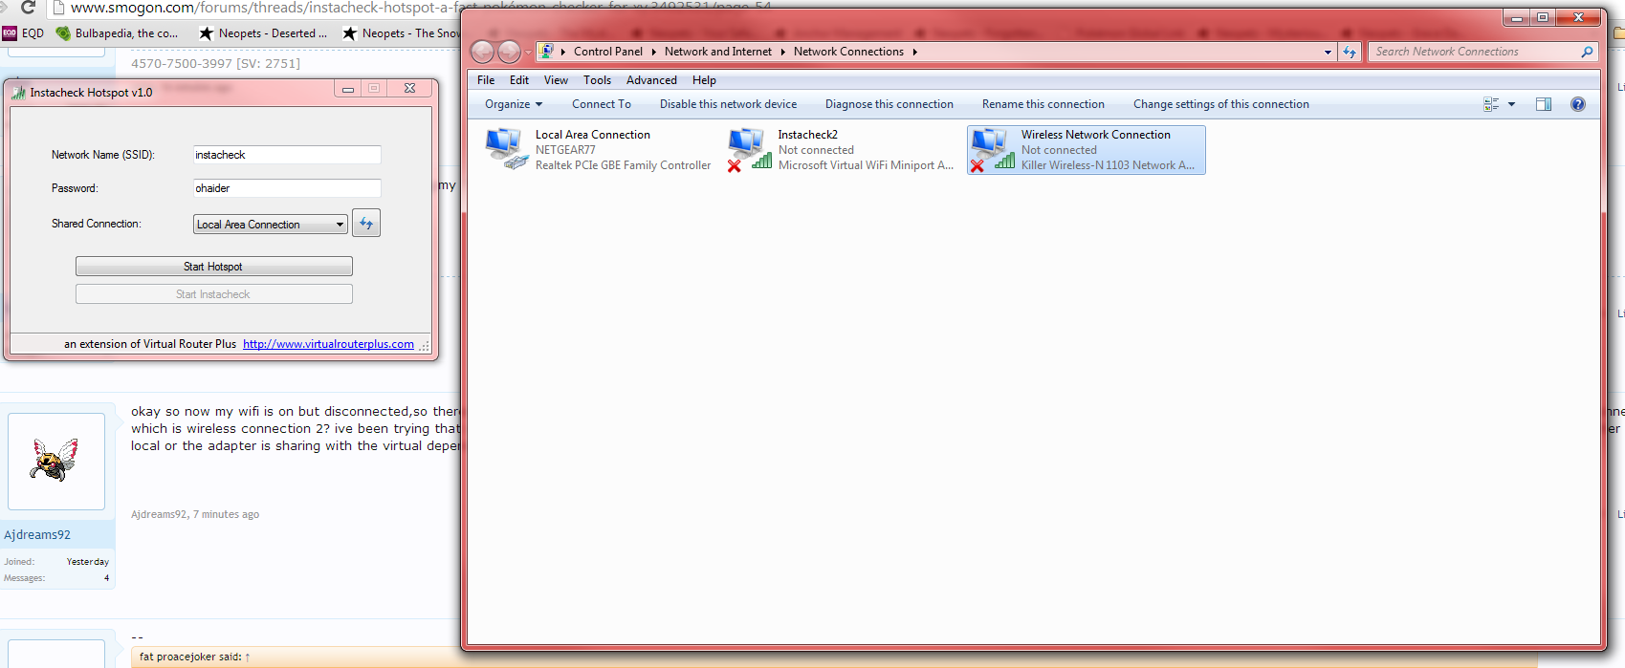
Task: Click the Instacheck Hotspot title bar icon
Action: pyautogui.click(x=18, y=92)
